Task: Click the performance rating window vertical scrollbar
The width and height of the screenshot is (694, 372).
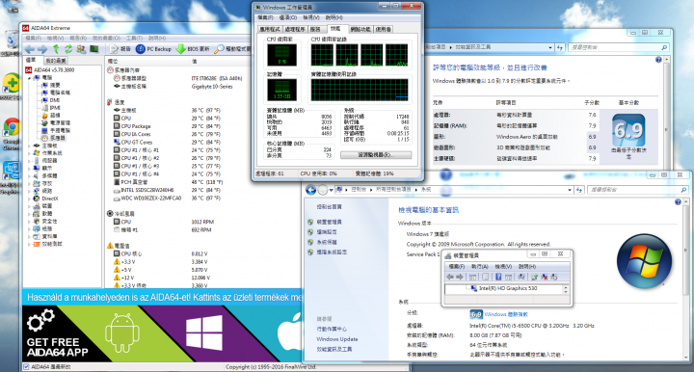Action: point(667,113)
